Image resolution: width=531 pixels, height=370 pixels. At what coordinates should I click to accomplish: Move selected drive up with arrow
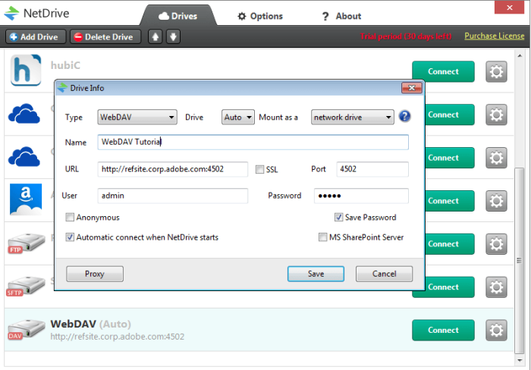[155, 36]
